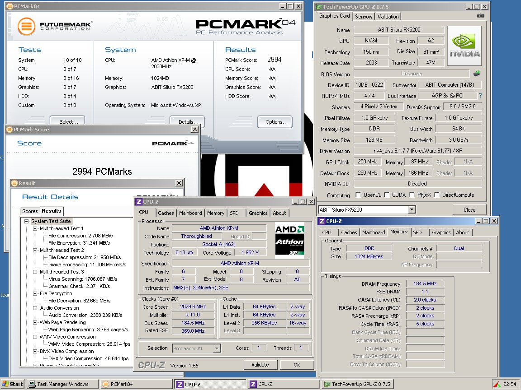Enable the DirectCompute checkbox
This screenshot has width=521, height=390.
pyautogui.click(x=437, y=195)
